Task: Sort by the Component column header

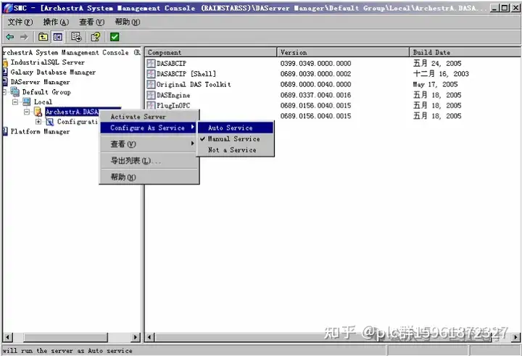Action: coord(211,52)
